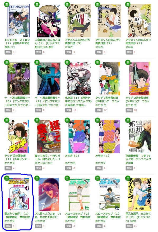Open green menu icon on 陽あたり良好！(1) cover
This screenshot has height=232, width=158.
pos(7,178)
